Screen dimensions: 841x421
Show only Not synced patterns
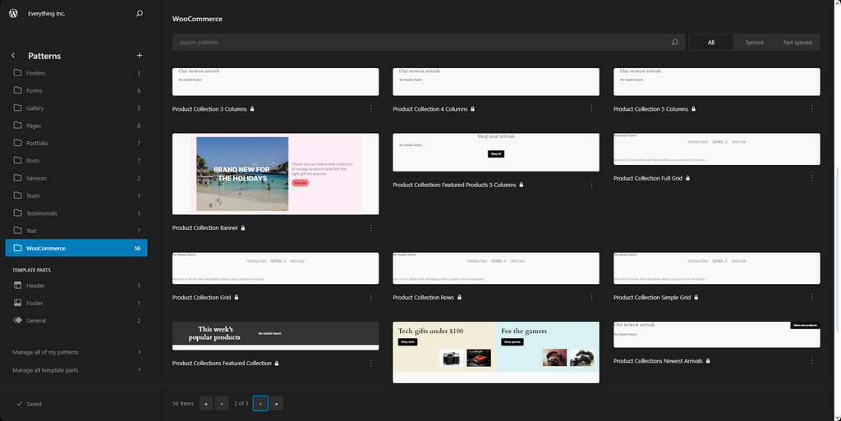(x=797, y=43)
